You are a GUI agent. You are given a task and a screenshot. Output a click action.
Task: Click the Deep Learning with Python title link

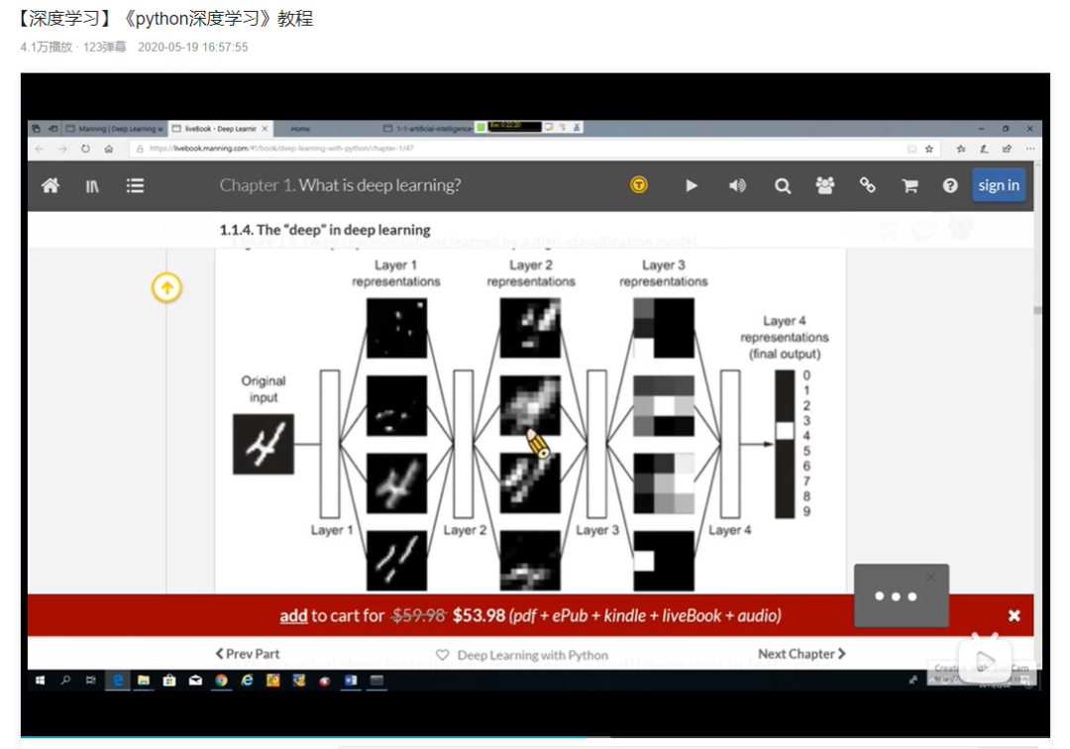pos(532,655)
